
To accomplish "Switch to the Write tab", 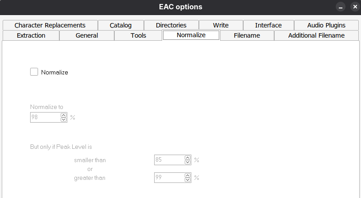I will click(221, 25).
